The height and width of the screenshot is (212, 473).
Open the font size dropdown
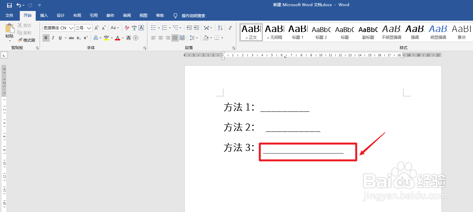point(89,28)
